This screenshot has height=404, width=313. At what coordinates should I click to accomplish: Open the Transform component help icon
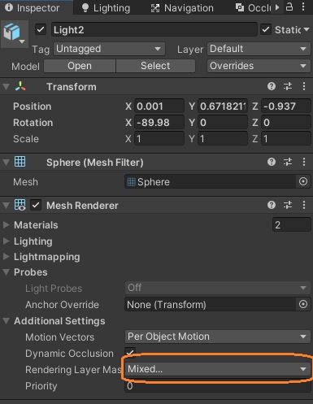[x=272, y=86]
